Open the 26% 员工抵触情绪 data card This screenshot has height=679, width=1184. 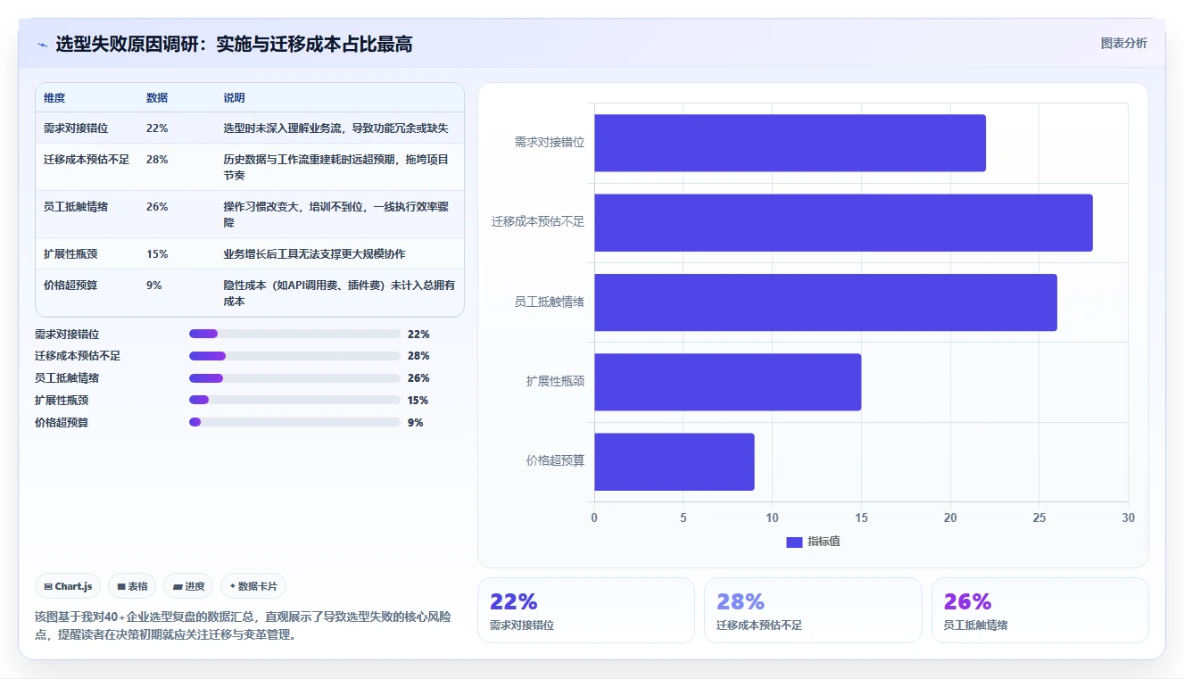click(1040, 610)
